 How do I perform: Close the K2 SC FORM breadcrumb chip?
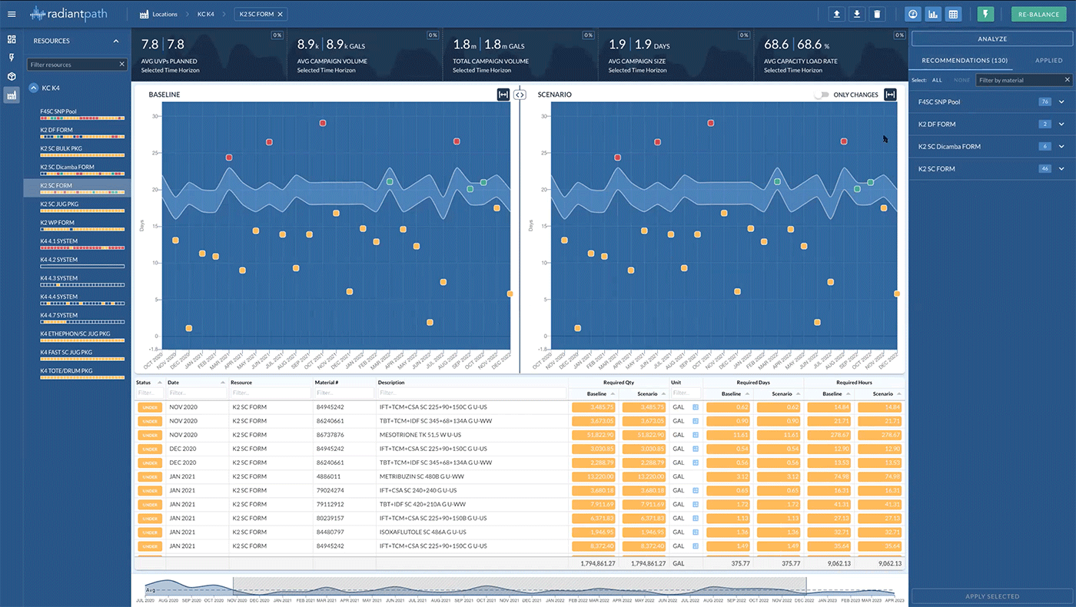point(281,14)
